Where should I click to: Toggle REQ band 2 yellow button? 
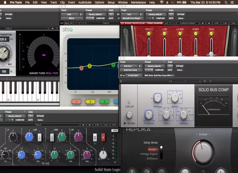coord(90,102)
